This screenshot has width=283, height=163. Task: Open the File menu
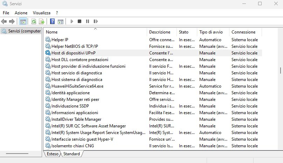[x=6, y=13]
